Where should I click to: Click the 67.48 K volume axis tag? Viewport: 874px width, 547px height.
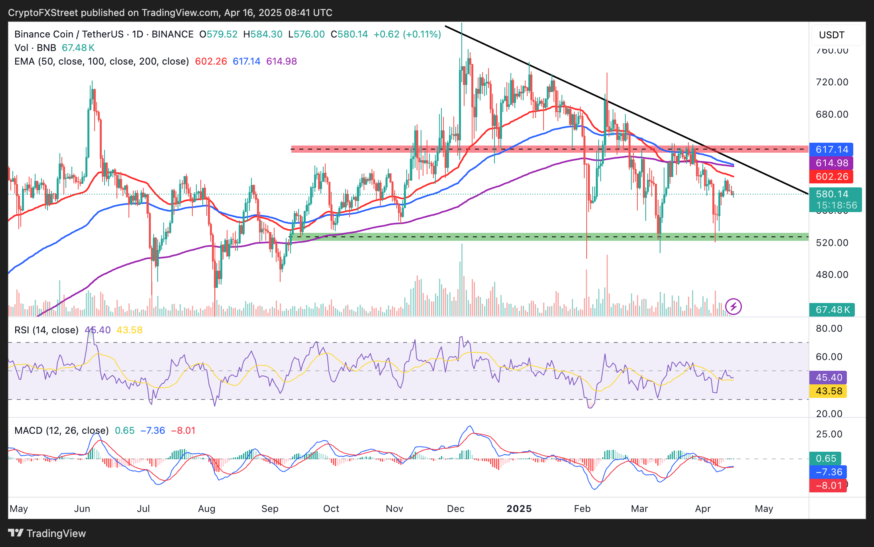(x=832, y=310)
